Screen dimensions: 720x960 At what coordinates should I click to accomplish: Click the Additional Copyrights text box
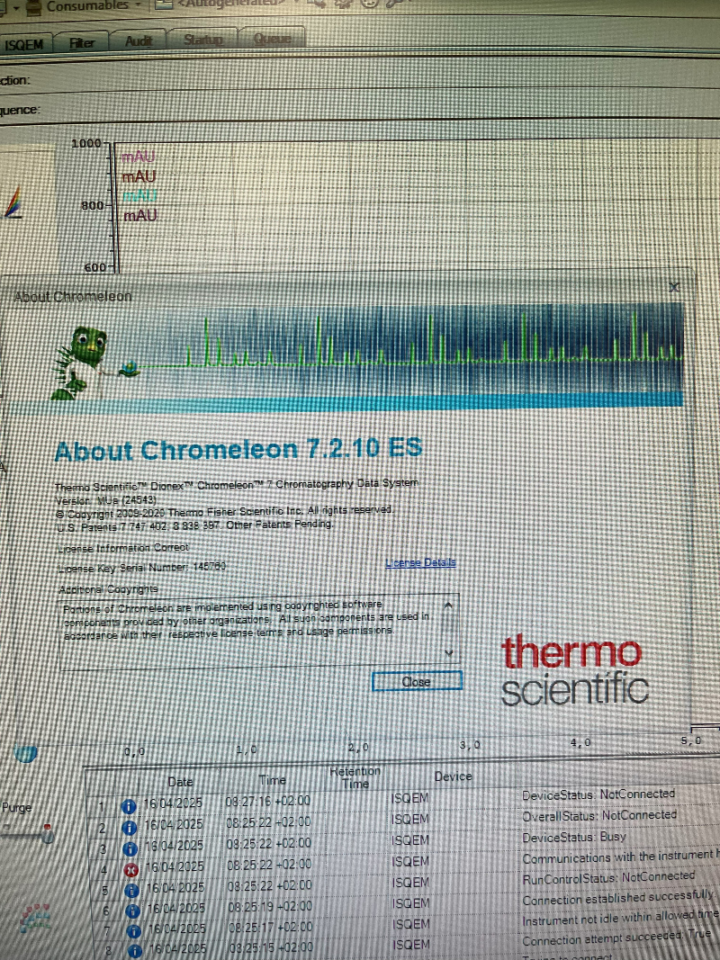[x=258, y=630]
